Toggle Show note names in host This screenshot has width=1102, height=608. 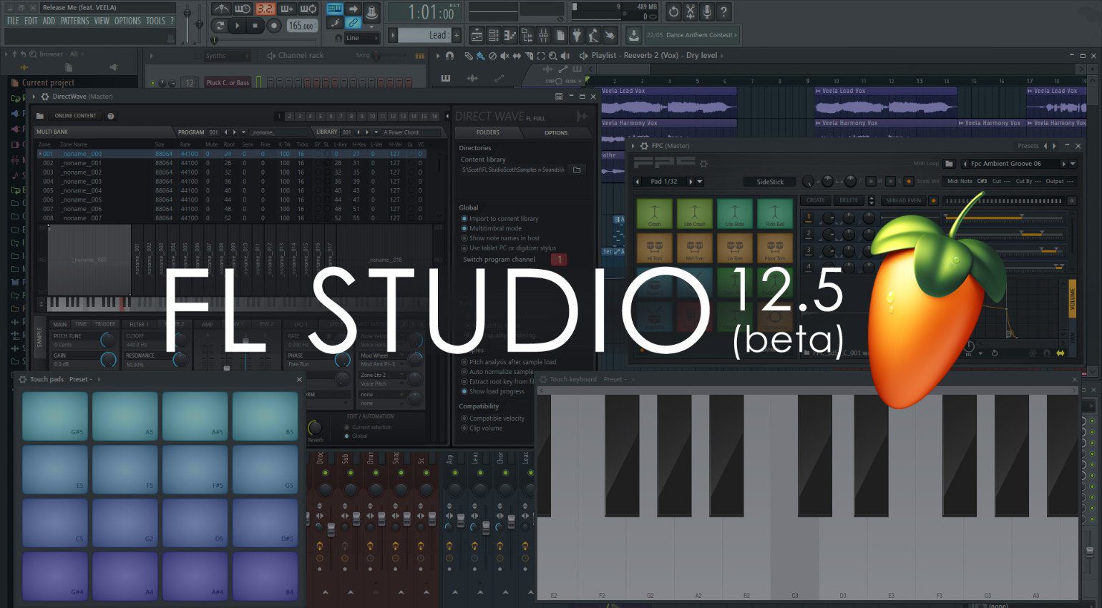click(x=499, y=238)
